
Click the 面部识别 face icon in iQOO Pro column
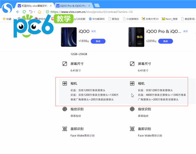coord(132,129)
